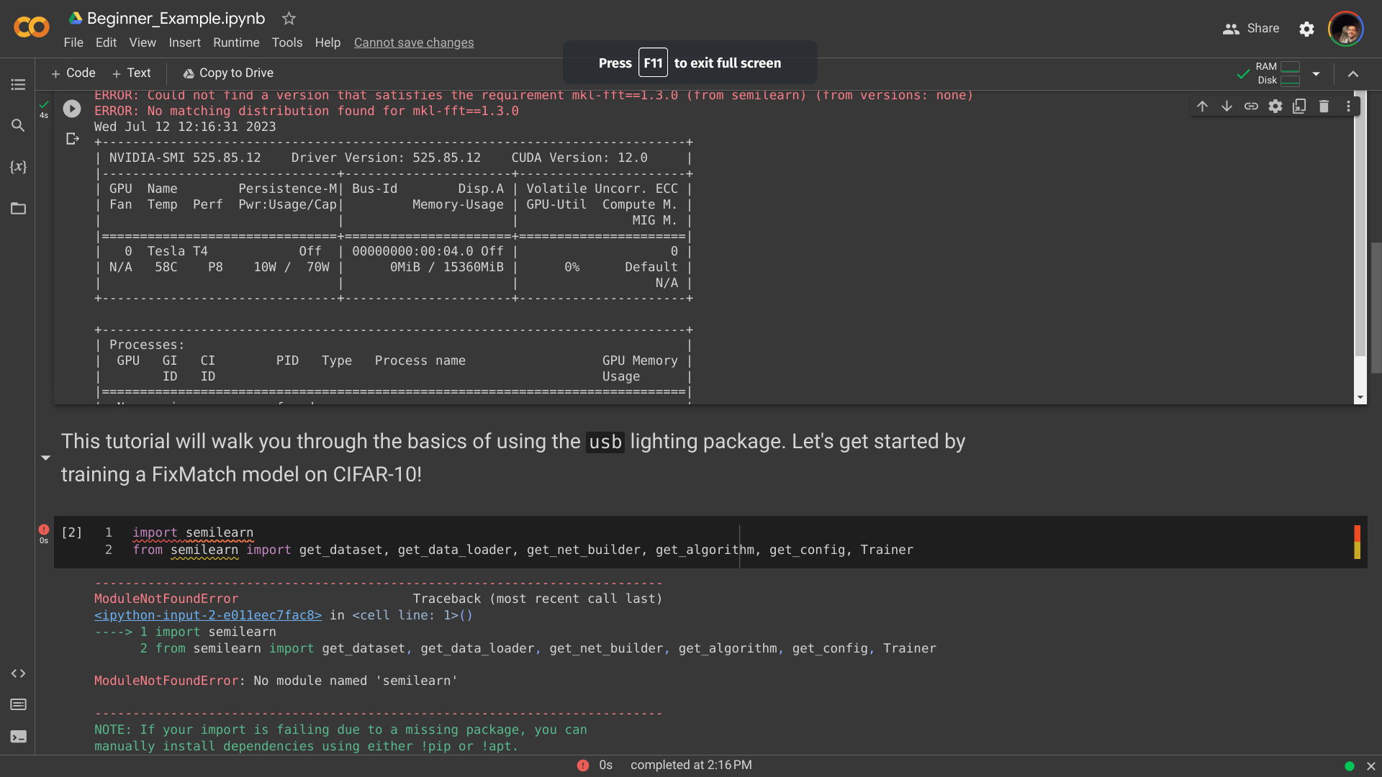Copy a link to this cell
Viewport: 1382px width, 777px height.
pyautogui.click(x=1251, y=106)
